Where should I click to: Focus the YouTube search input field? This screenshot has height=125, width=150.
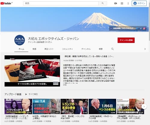click(61, 3)
